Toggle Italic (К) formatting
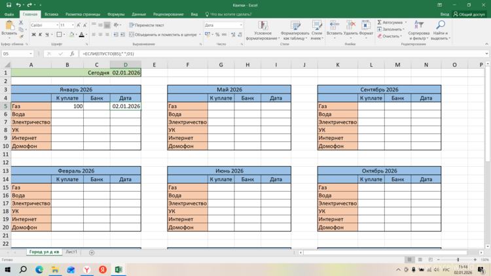This screenshot has height=276, width=491. (x=40, y=35)
